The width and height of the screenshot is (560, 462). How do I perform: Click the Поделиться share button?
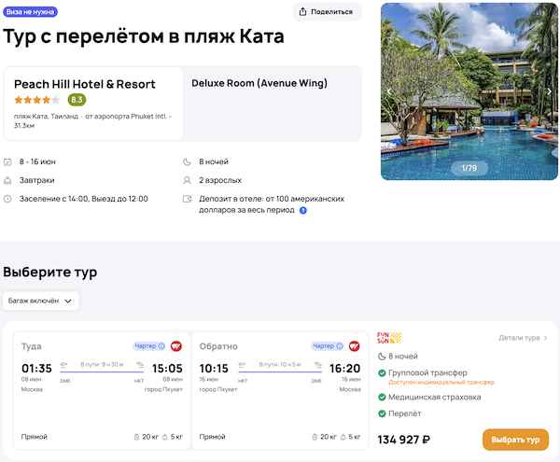point(327,12)
